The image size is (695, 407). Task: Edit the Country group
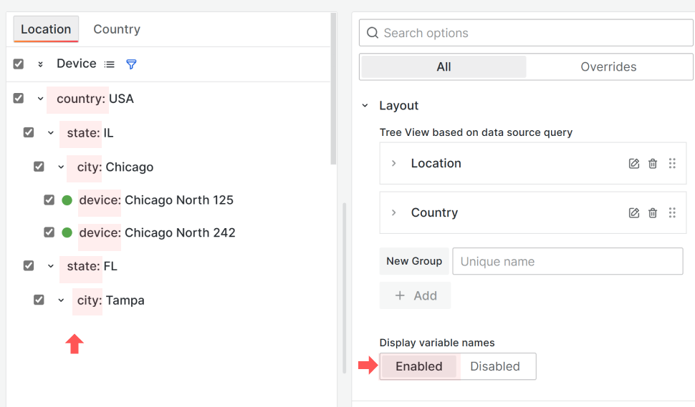coord(633,213)
